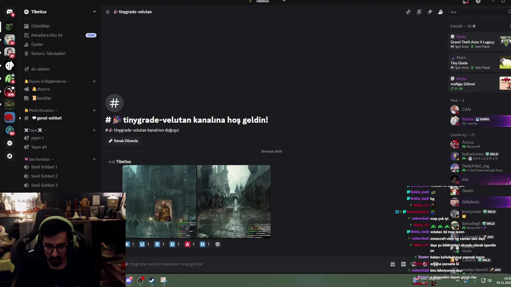
Task: Click the add reaction smiley icon
Action: point(218,244)
